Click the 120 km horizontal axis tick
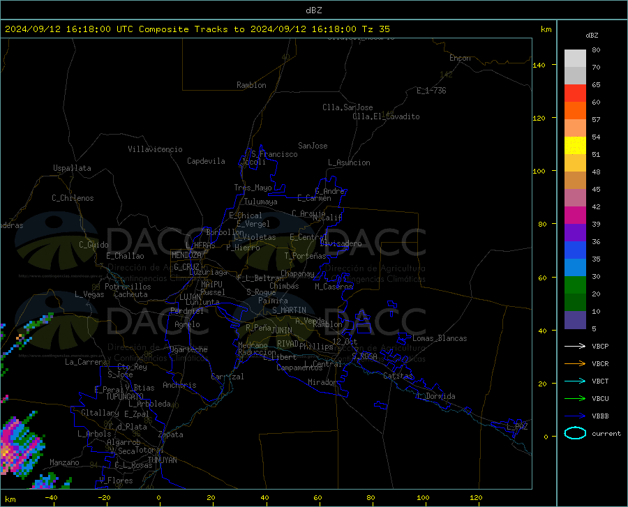 [476, 497]
